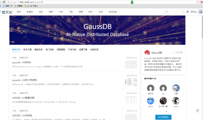View expert 王小那个鑫 avatar
The width and height of the screenshot is (203, 120).
163,101
